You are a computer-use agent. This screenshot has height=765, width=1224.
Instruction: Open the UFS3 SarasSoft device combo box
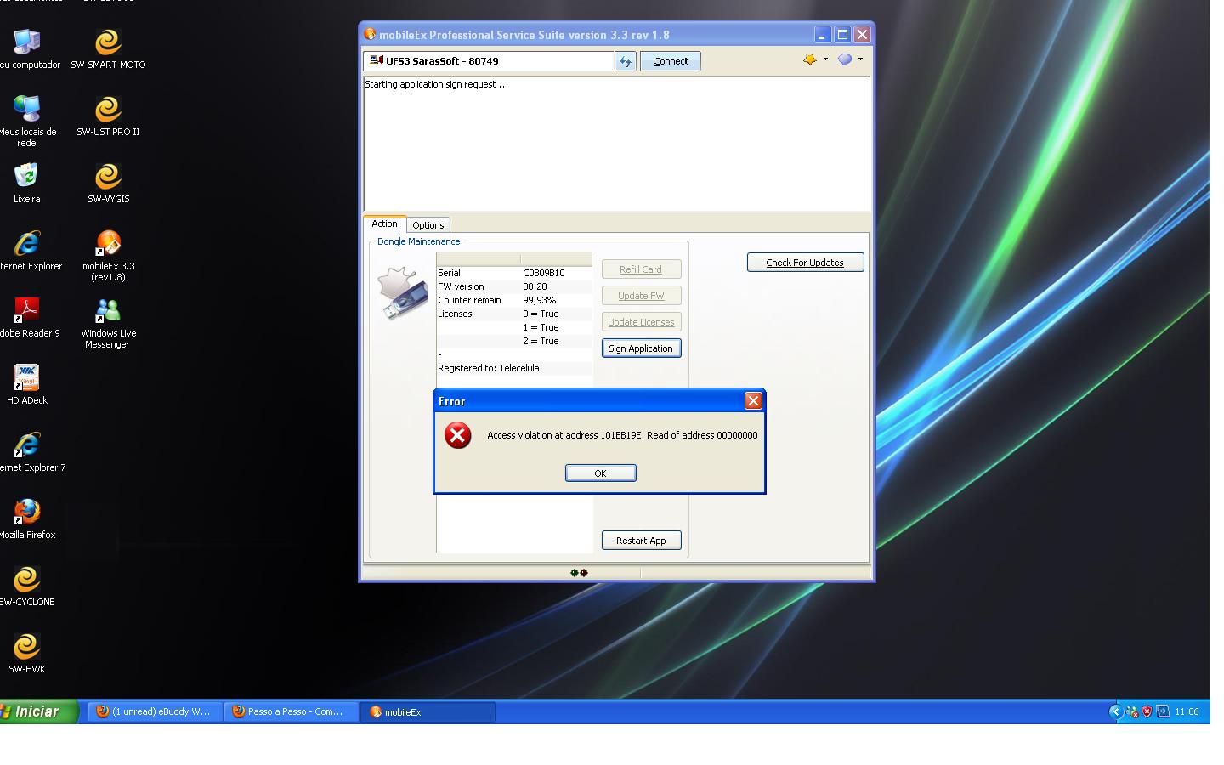(489, 61)
